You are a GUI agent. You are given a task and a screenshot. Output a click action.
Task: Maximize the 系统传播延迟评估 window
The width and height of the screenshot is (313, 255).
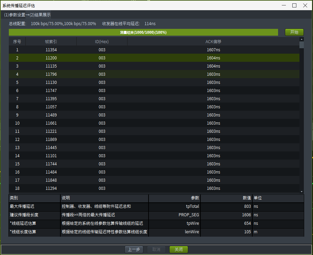[x=294, y=5]
